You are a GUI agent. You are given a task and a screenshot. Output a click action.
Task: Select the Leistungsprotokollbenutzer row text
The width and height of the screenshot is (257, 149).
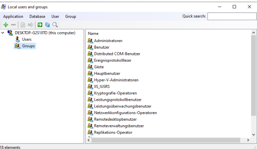pyautogui.click(x=118, y=100)
